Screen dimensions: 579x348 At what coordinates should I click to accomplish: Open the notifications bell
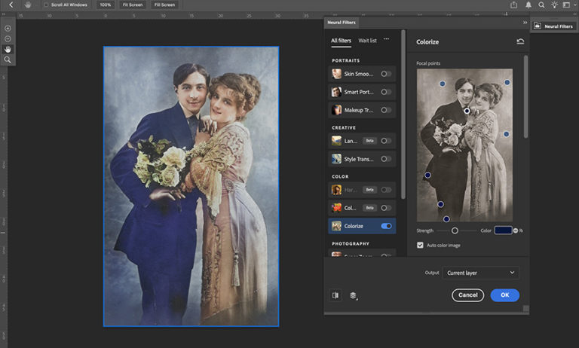tap(528, 5)
